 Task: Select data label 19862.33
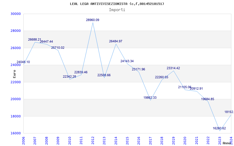[x=150, y=98]
